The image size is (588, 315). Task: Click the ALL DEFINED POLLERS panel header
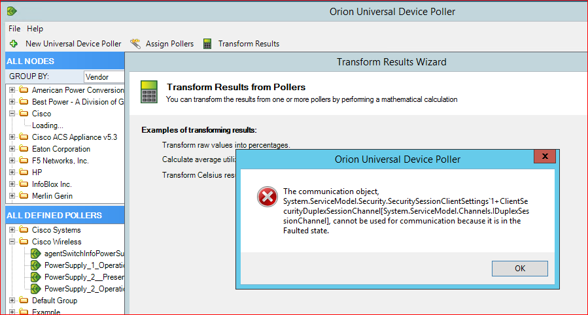[x=65, y=216]
